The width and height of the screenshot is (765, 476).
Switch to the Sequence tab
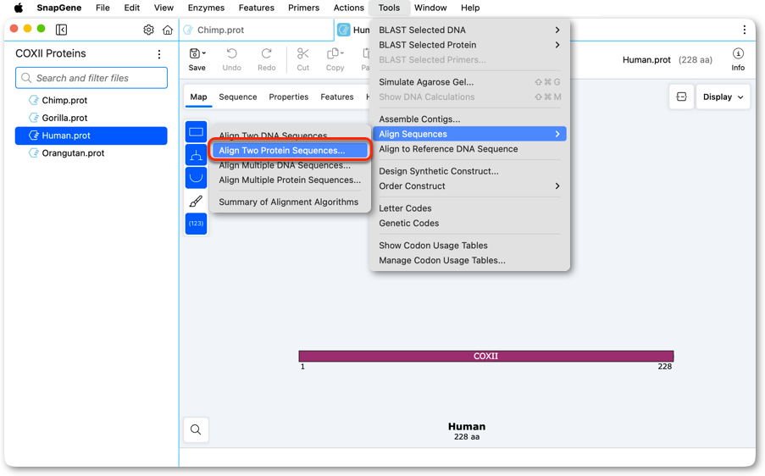[237, 97]
